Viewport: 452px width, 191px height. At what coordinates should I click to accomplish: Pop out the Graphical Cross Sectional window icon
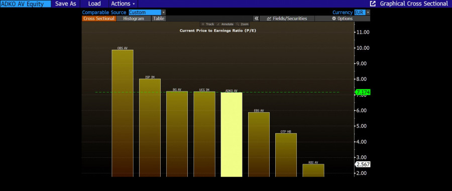[373, 4]
